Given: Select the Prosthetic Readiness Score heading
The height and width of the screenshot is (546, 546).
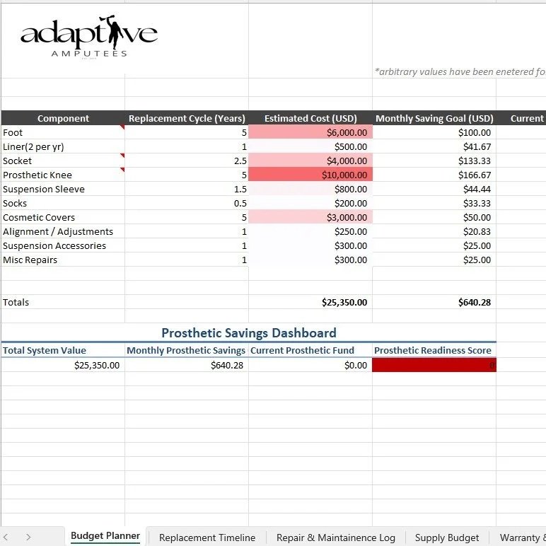Looking at the screenshot, I should [x=434, y=350].
